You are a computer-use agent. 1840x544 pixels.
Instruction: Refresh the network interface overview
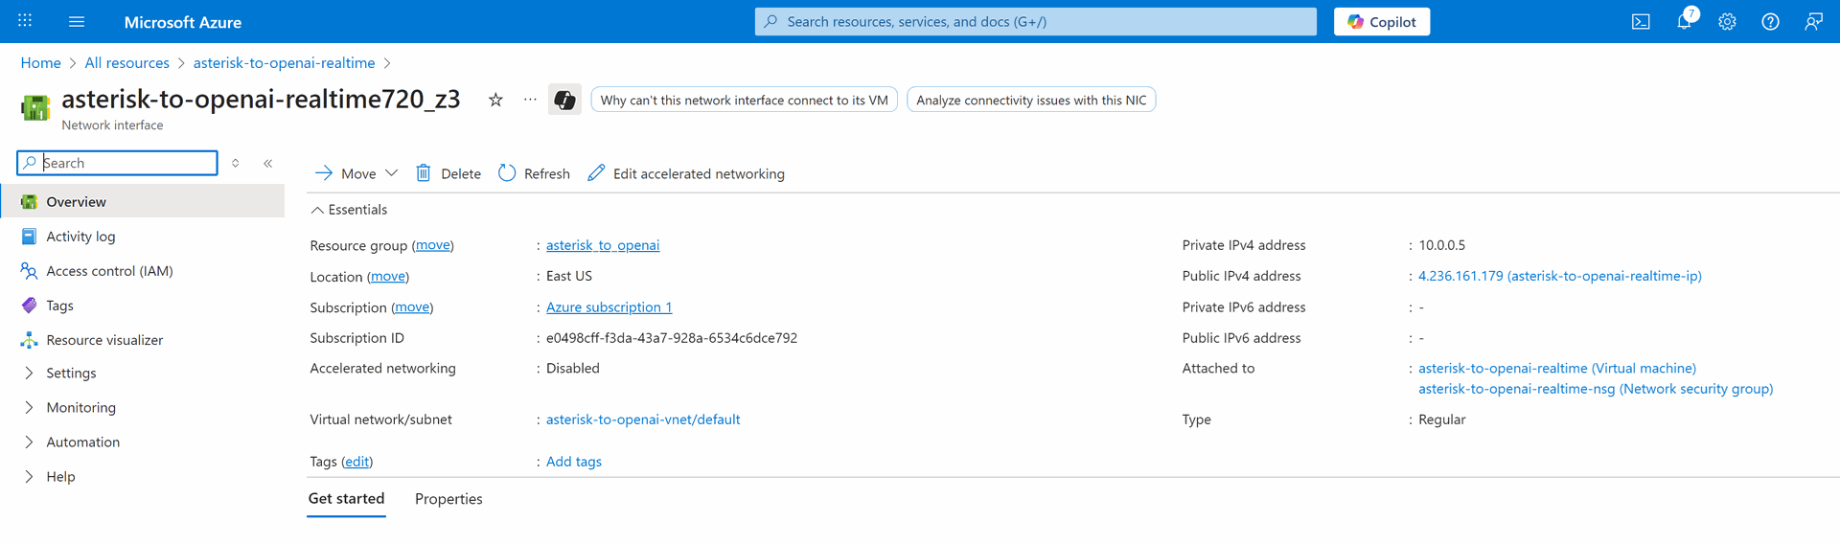click(x=534, y=173)
